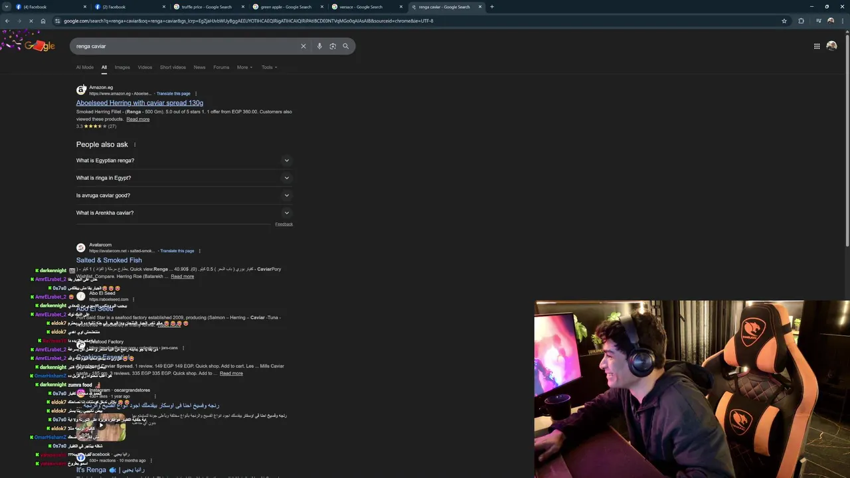The width and height of the screenshot is (850, 478).
Task: Click the Avatarcom site favicon
Action: [x=81, y=248]
